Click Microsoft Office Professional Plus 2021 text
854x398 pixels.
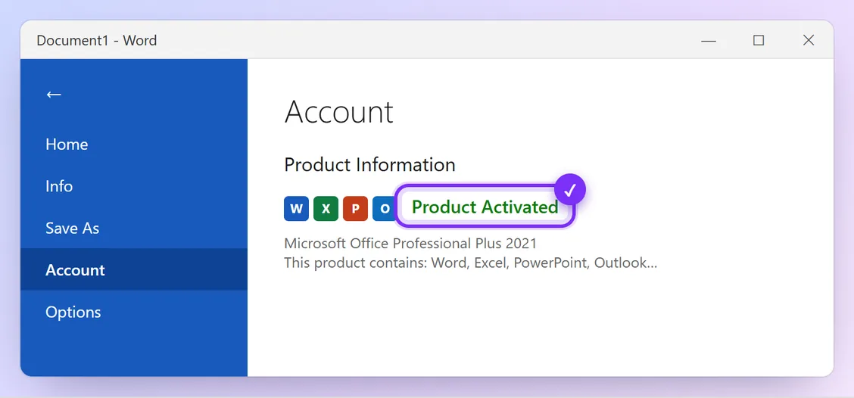pyautogui.click(x=410, y=243)
